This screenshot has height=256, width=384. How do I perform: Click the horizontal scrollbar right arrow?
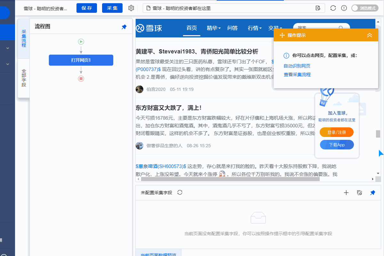pos(372,179)
